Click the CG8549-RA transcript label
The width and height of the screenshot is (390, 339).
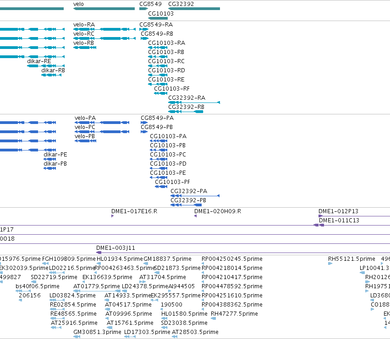click(x=156, y=25)
